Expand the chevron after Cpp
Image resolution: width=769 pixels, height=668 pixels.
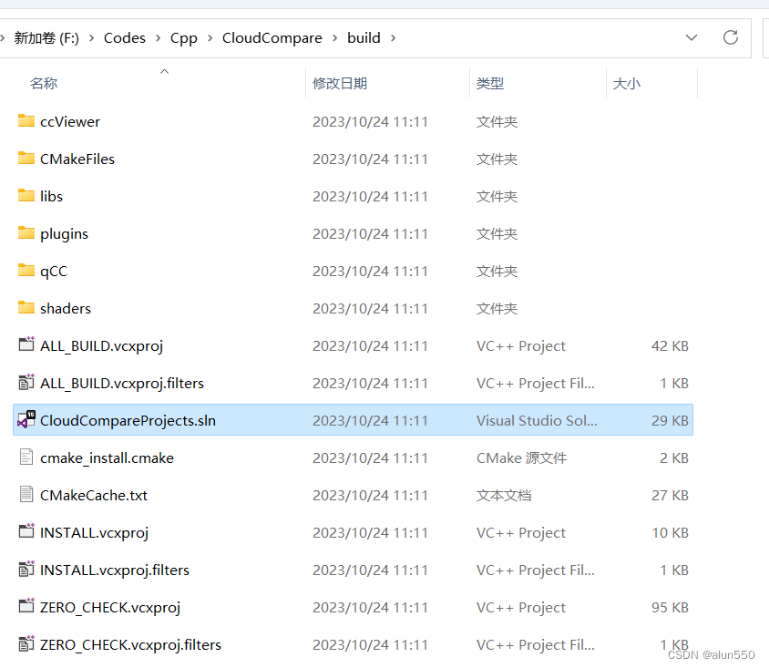coord(210,37)
